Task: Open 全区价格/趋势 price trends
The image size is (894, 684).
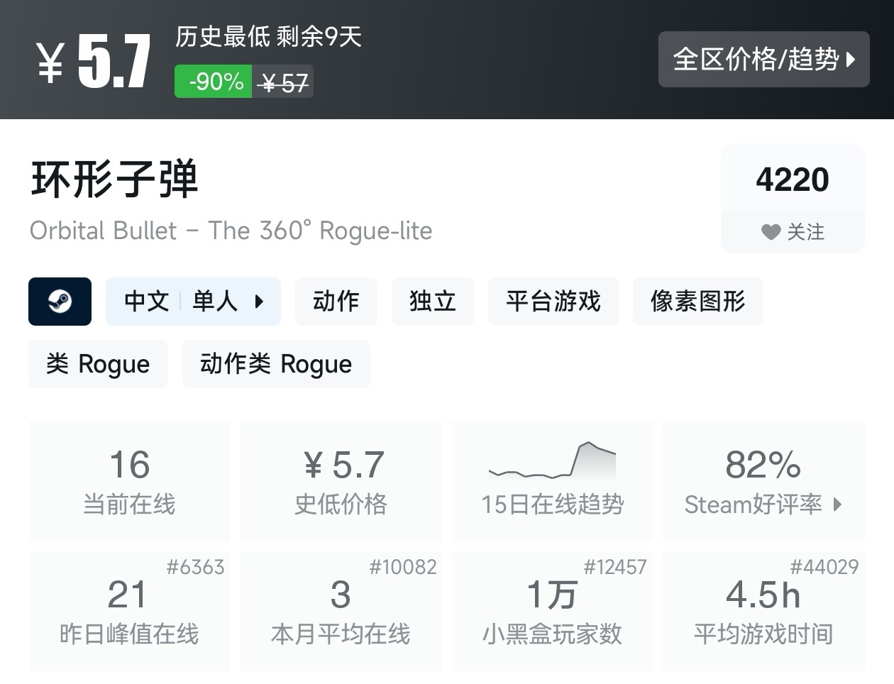Action: pos(755,60)
